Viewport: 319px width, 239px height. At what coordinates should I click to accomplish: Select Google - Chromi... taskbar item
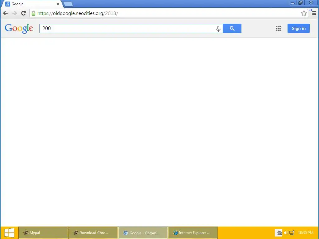143,233
